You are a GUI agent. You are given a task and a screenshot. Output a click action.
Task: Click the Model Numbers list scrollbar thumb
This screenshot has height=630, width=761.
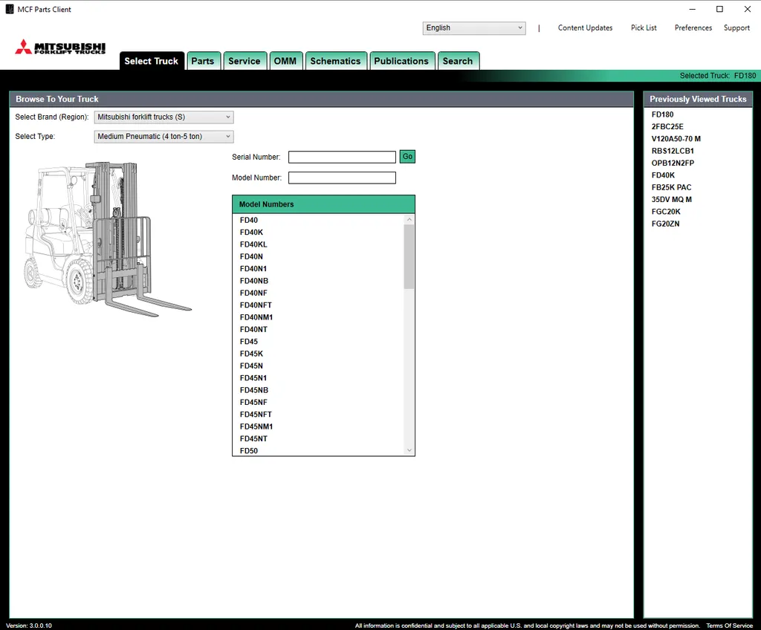tap(409, 257)
